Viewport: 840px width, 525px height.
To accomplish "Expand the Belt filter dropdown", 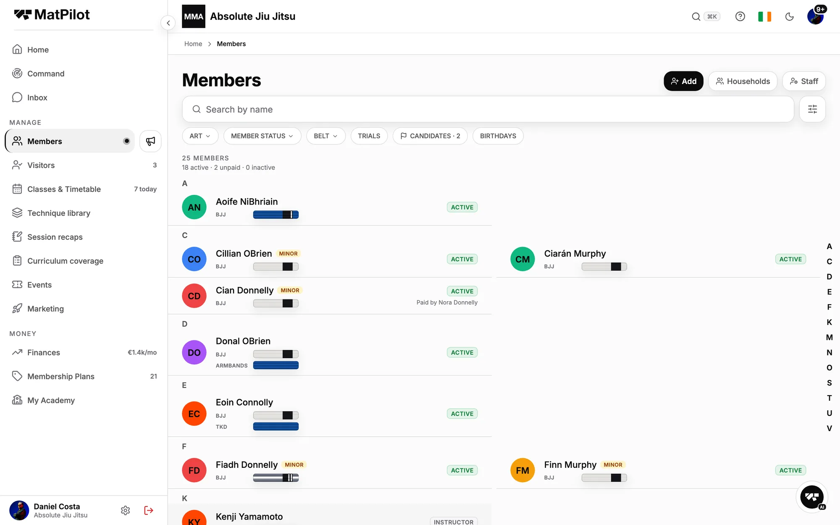I will click(325, 136).
